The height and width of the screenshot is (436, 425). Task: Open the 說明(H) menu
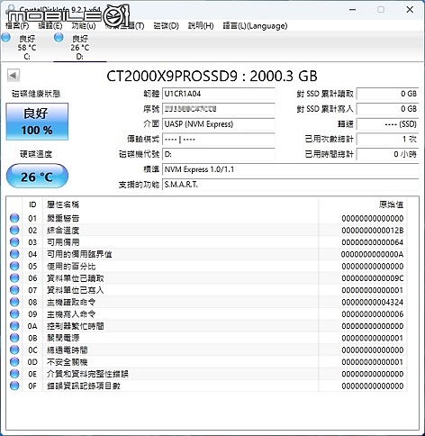pos(201,26)
